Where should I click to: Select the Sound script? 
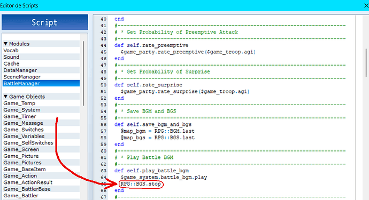41,57
